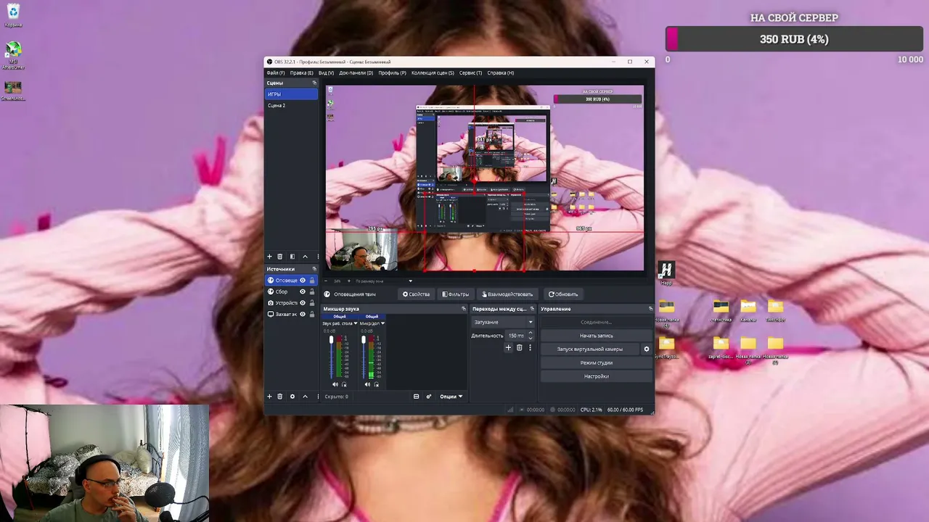
Task: Toggle lock on the Захват эк source
Action: coord(312,314)
